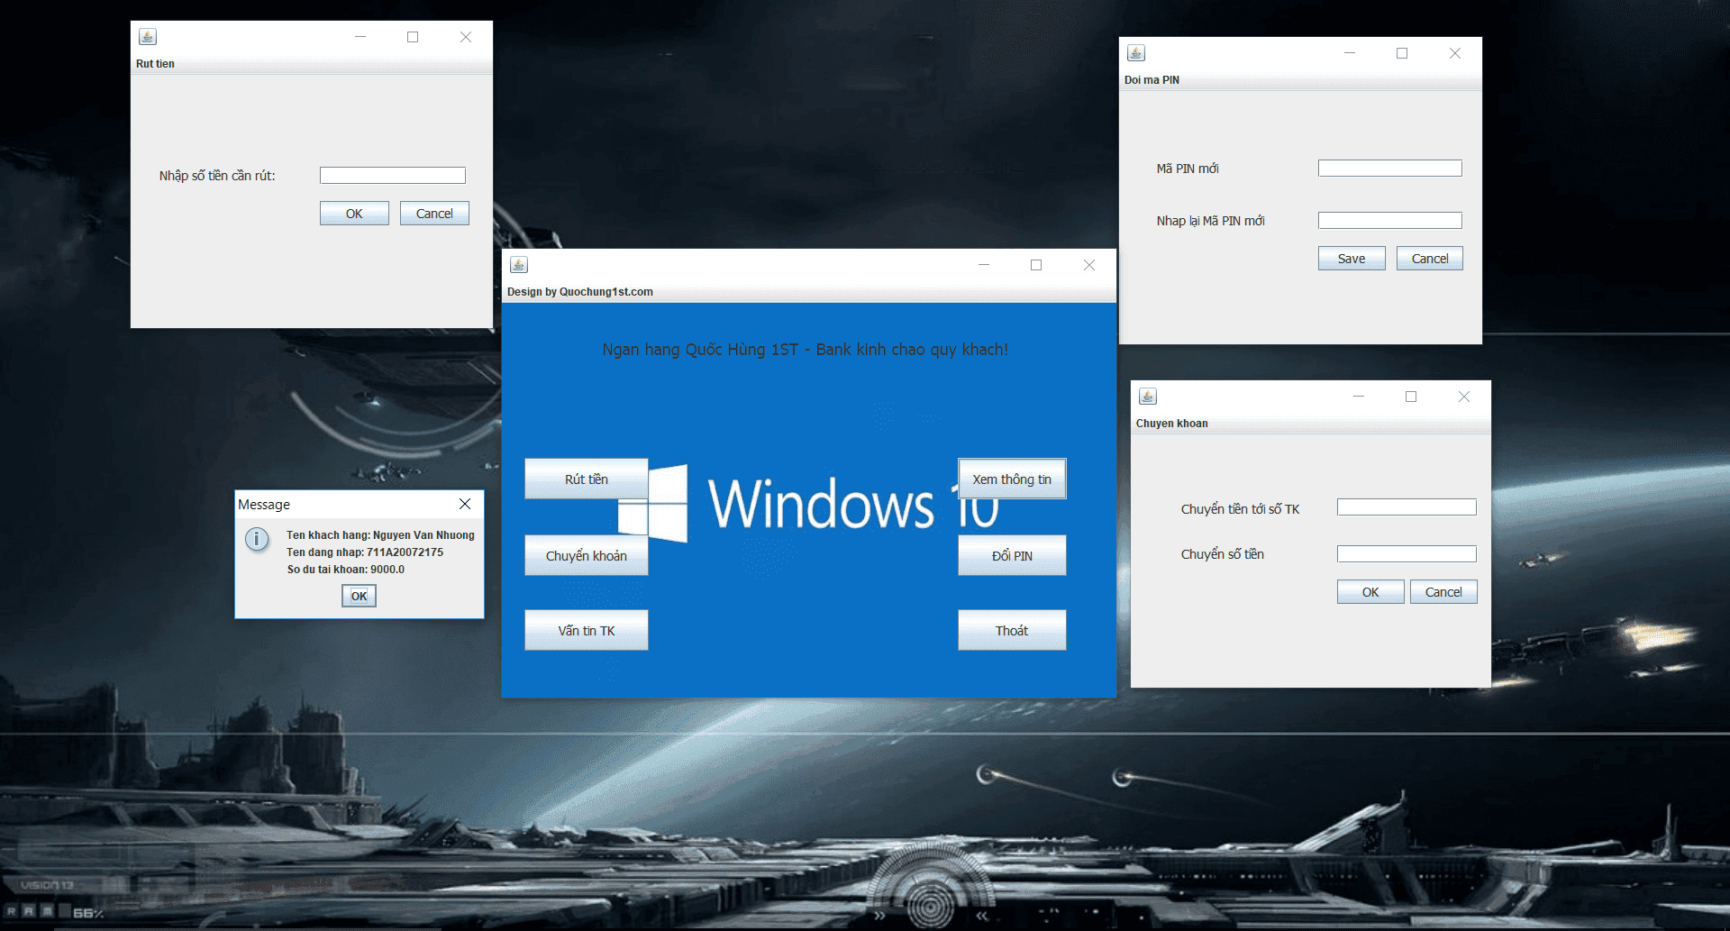Click the Xem thông tin button
Image resolution: width=1730 pixels, height=931 pixels.
(1011, 479)
